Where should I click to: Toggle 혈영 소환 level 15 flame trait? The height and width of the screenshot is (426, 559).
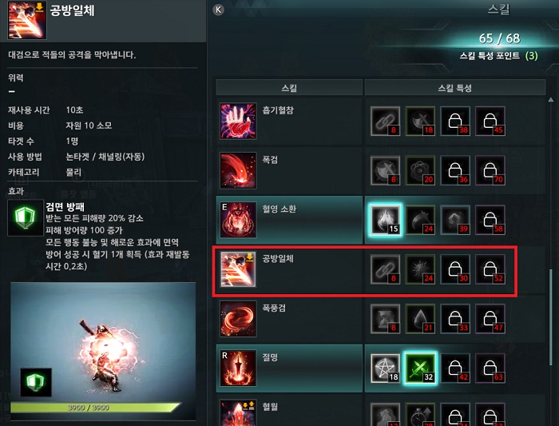coord(385,220)
